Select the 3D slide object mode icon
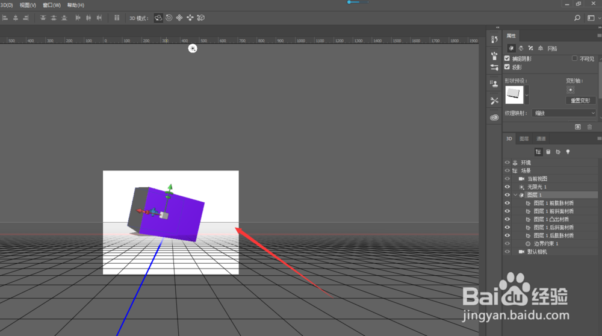 190,18
